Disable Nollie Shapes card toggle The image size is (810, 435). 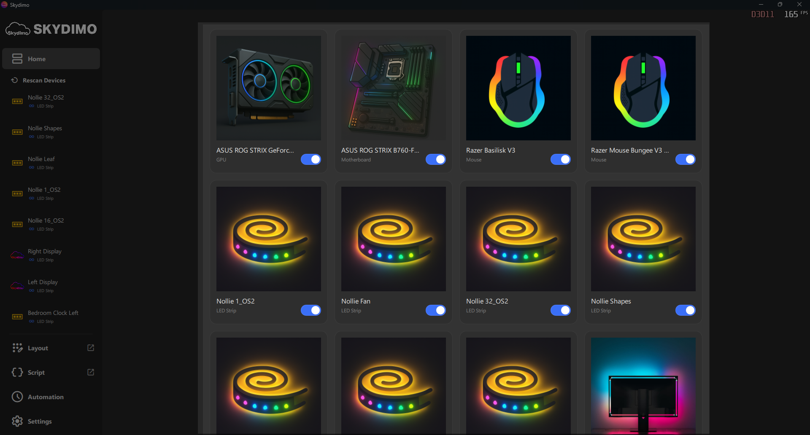[x=686, y=310]
